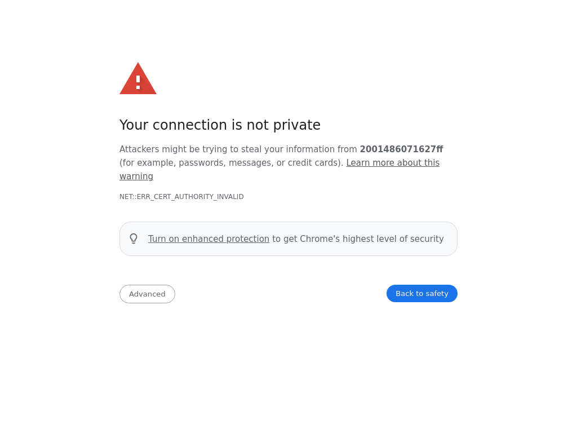The width and height of the screenshot is (577, 433).
Task: Open the Advanced options
Action: (147, 294)
